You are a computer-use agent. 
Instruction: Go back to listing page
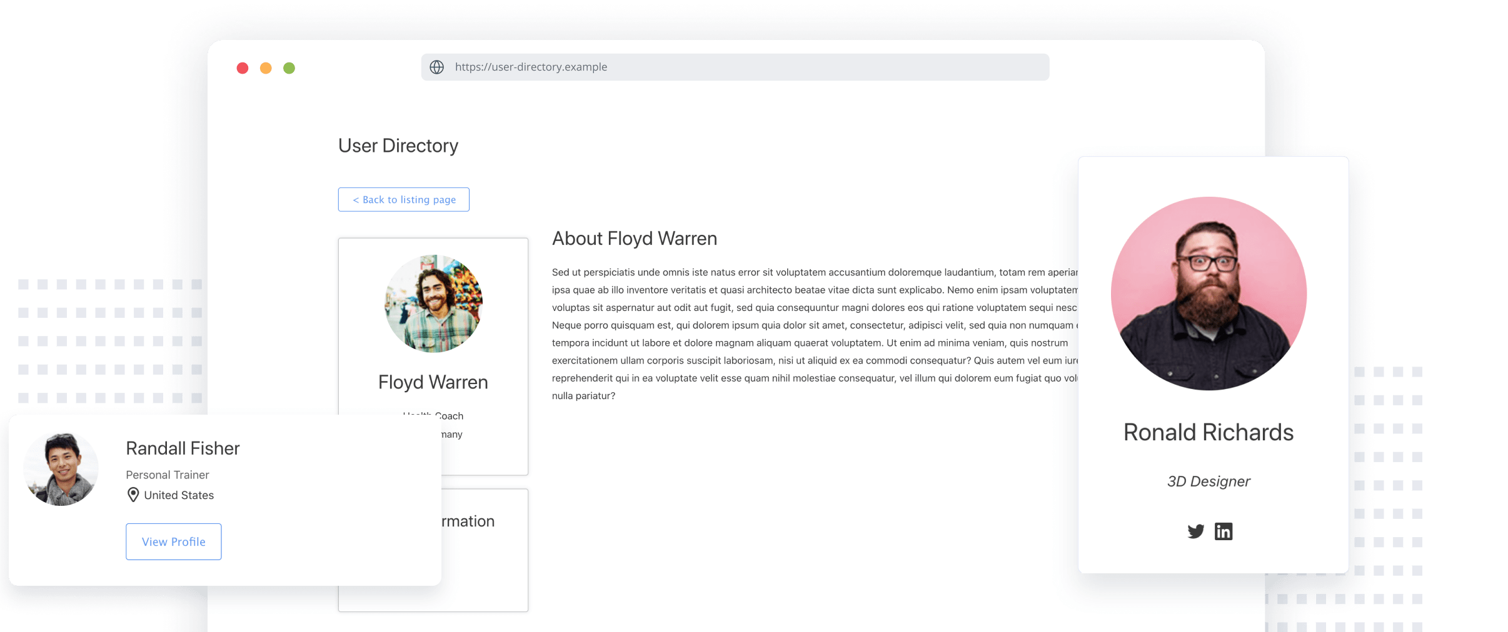tap(404, 200)
